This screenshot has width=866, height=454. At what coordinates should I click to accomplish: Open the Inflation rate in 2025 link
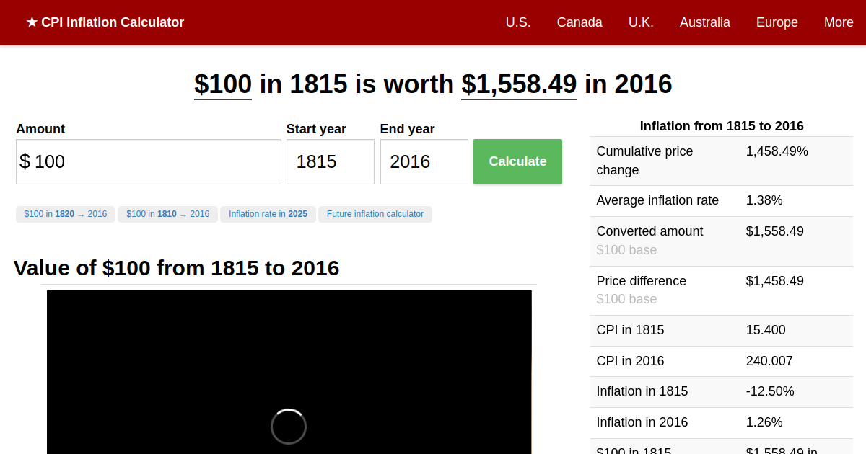tap(268, 214)
